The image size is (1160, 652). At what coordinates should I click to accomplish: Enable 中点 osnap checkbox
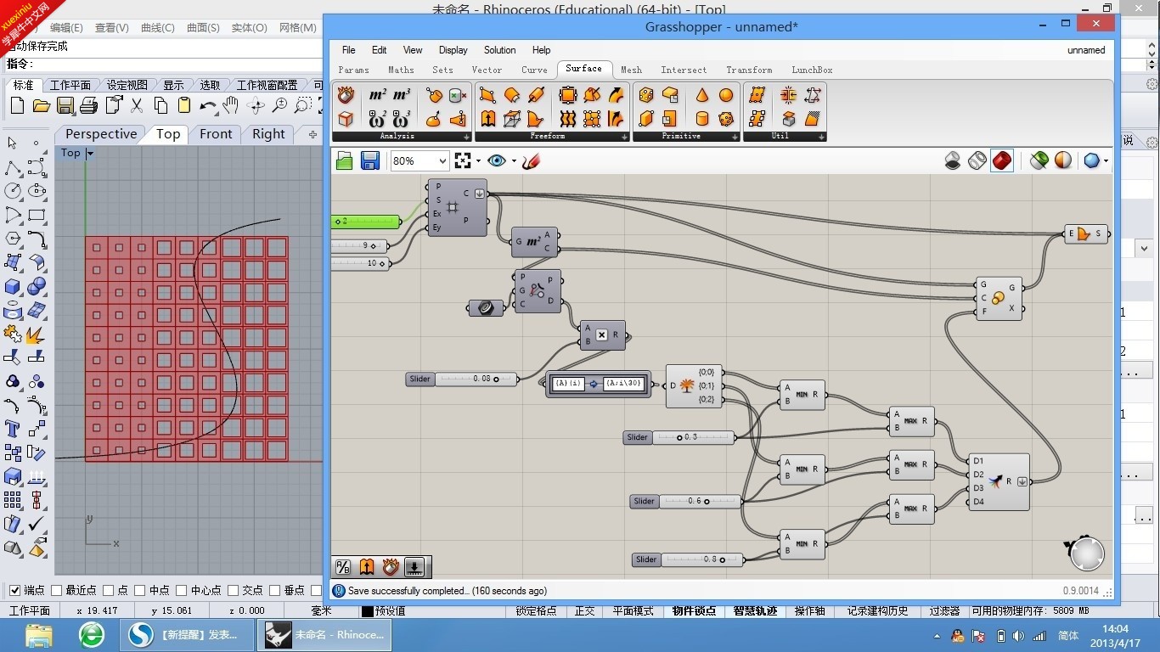pyautogui.click(x=140, y=590)
